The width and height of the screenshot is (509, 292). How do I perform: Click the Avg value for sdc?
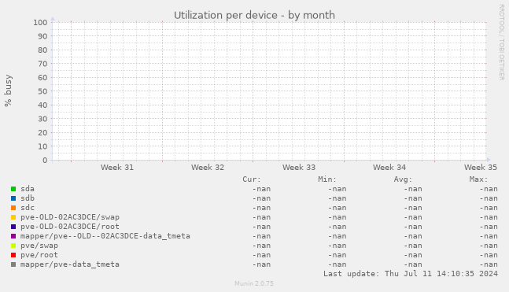pos(413,208)
